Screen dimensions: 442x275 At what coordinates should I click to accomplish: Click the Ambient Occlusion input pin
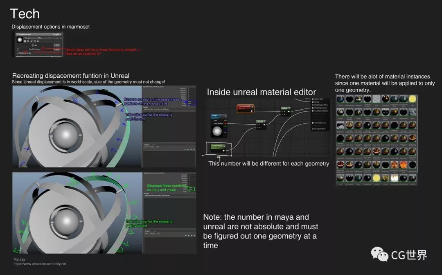(x=313, y=123)
